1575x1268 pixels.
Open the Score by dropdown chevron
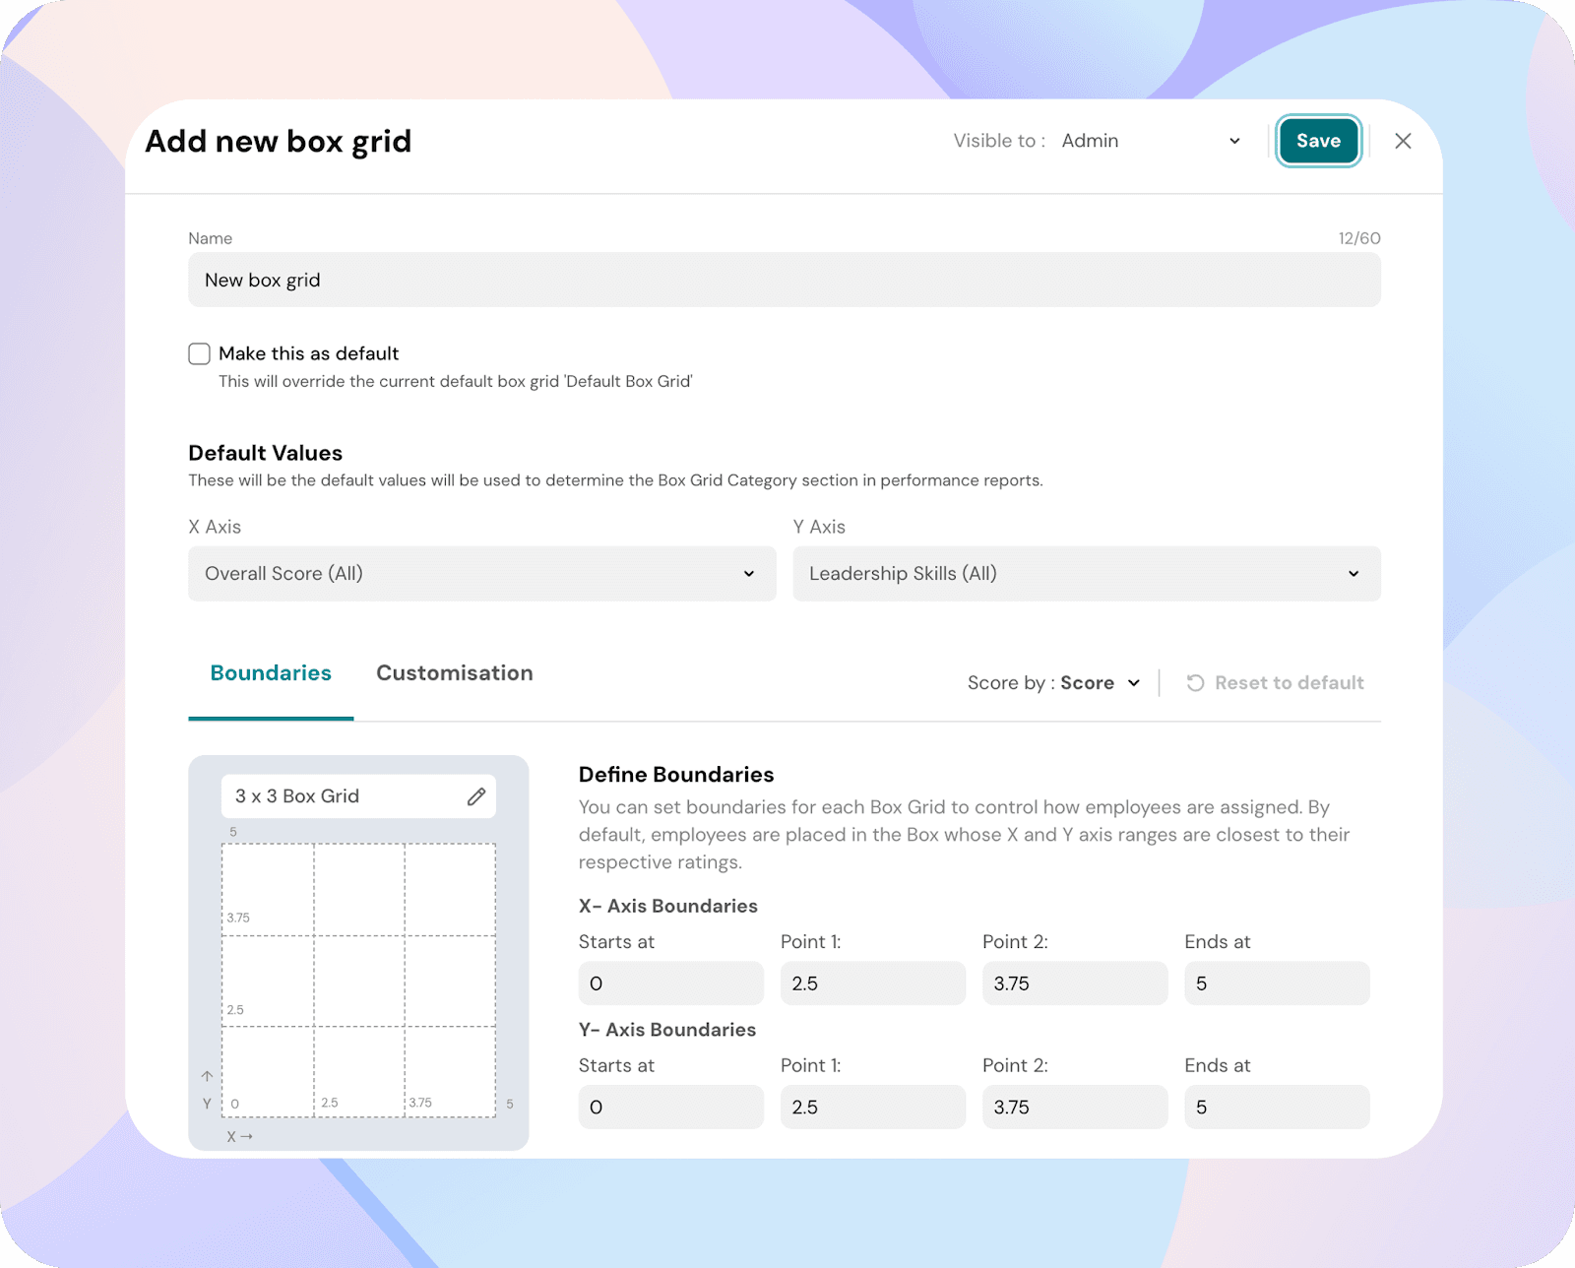(x=1134, y=683)
